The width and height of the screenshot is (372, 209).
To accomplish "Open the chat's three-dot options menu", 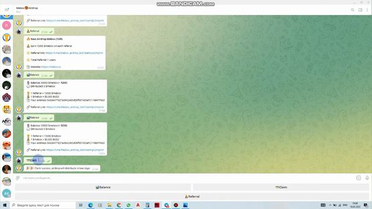I will (367, 10).
